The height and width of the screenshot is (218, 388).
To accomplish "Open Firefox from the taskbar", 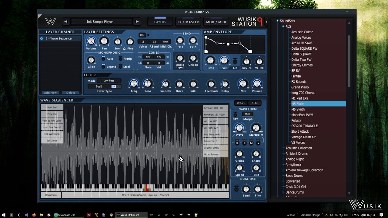I will click(34, 215).
